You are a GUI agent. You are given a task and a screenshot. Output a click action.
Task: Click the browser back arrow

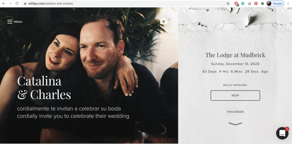pyautogui.click(x=4, y=3)
